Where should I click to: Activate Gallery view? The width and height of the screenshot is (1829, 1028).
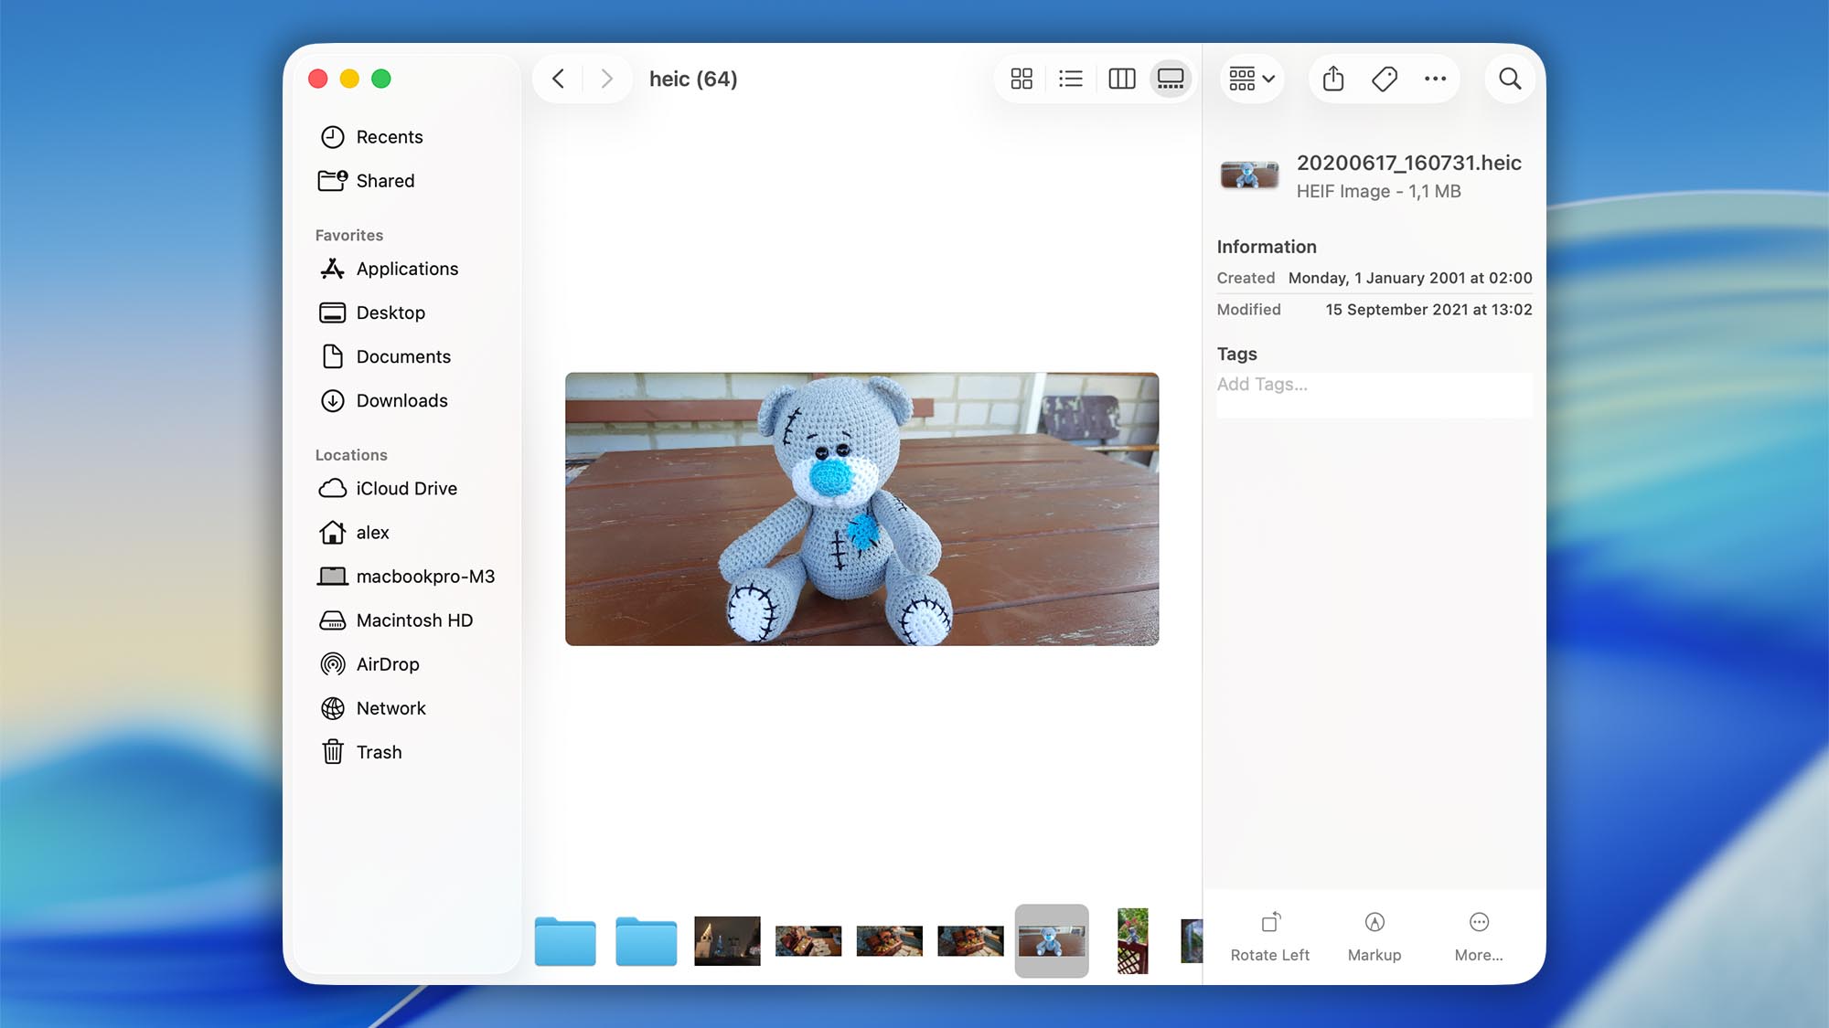[x=1171, y=79]
